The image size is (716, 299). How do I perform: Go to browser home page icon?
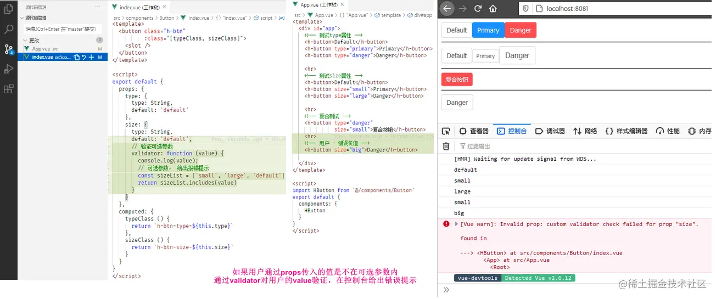pos(493,8)
